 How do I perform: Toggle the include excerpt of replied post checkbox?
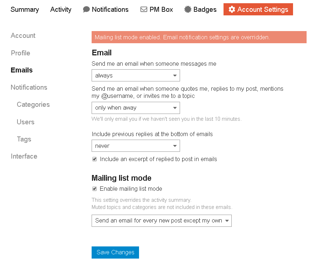coord(94,159)
